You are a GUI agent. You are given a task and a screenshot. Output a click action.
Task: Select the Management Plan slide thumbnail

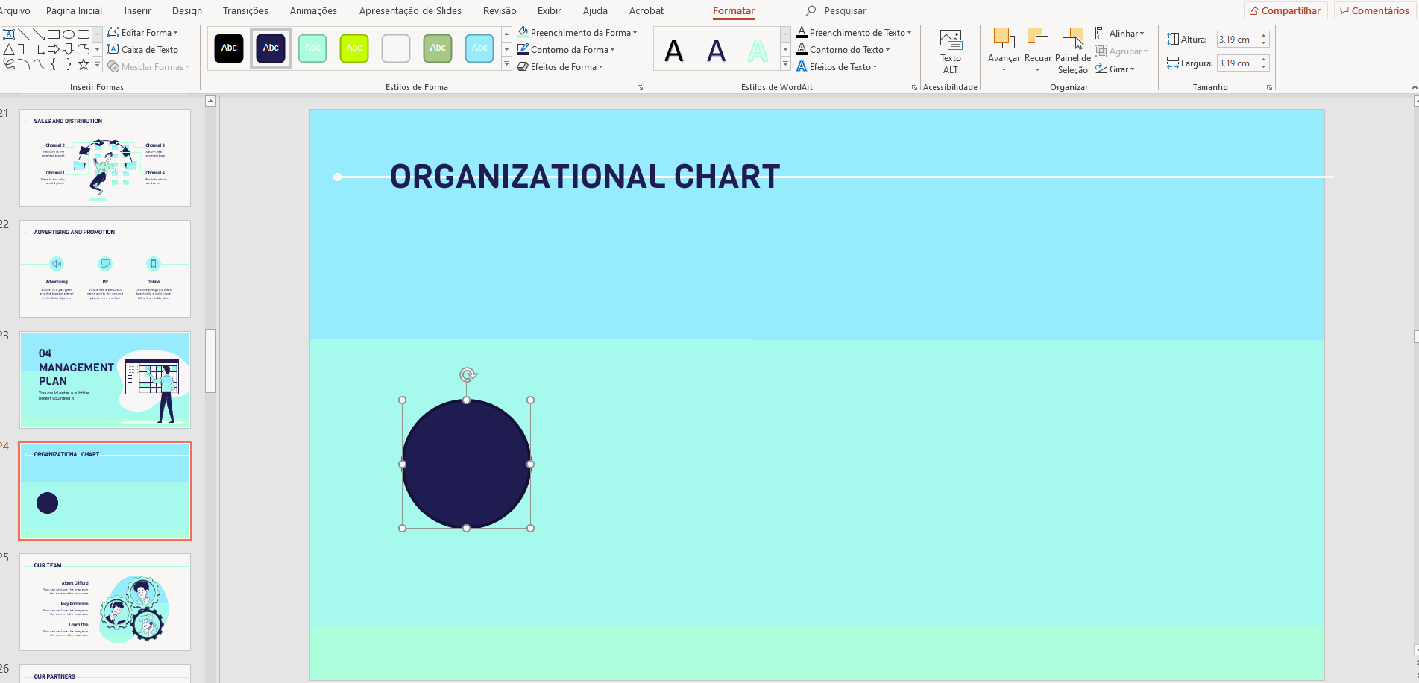[105, 380]
